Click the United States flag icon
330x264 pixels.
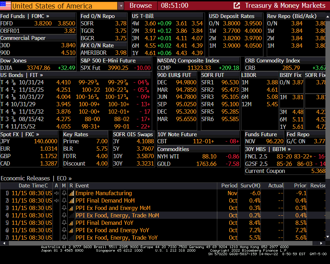point(6,6)
